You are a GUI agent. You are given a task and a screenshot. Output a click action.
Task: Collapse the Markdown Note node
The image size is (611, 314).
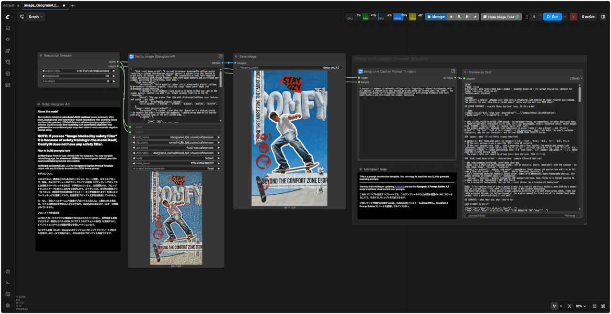[x=360, y=169]
